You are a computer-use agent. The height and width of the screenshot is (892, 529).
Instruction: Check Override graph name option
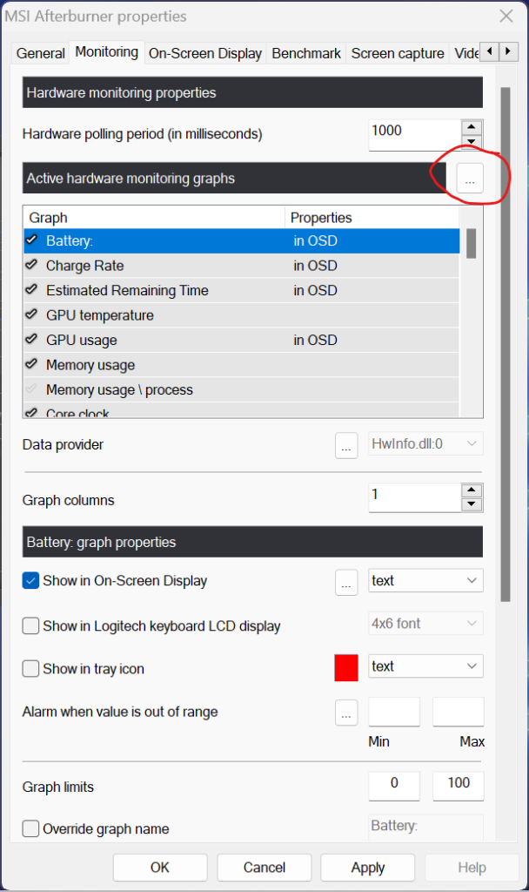pyautogui.click(x=30, y=829)
